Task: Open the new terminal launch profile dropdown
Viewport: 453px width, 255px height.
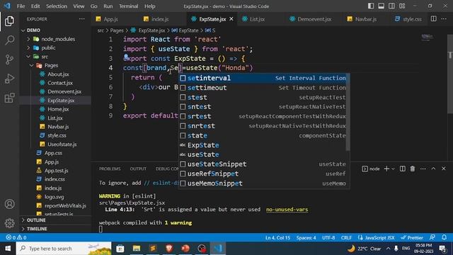Action: click(393, 169)
